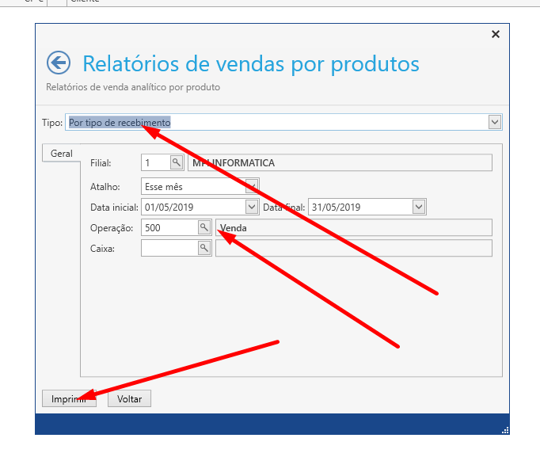Click the empty Caixa code field

click(169, 249)
